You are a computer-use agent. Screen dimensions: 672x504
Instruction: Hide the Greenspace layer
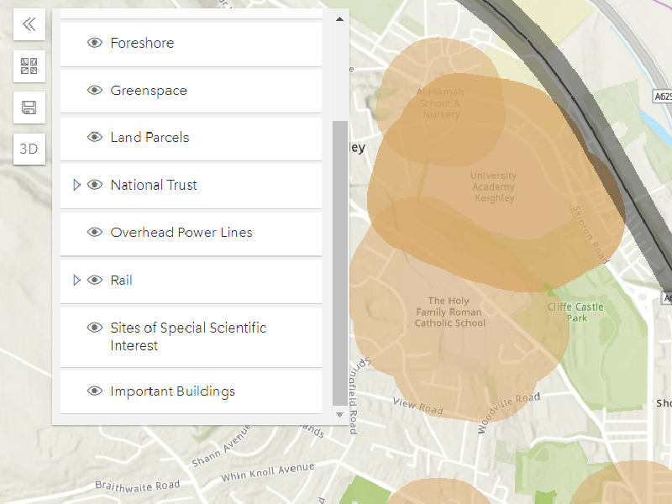[95, 91]
